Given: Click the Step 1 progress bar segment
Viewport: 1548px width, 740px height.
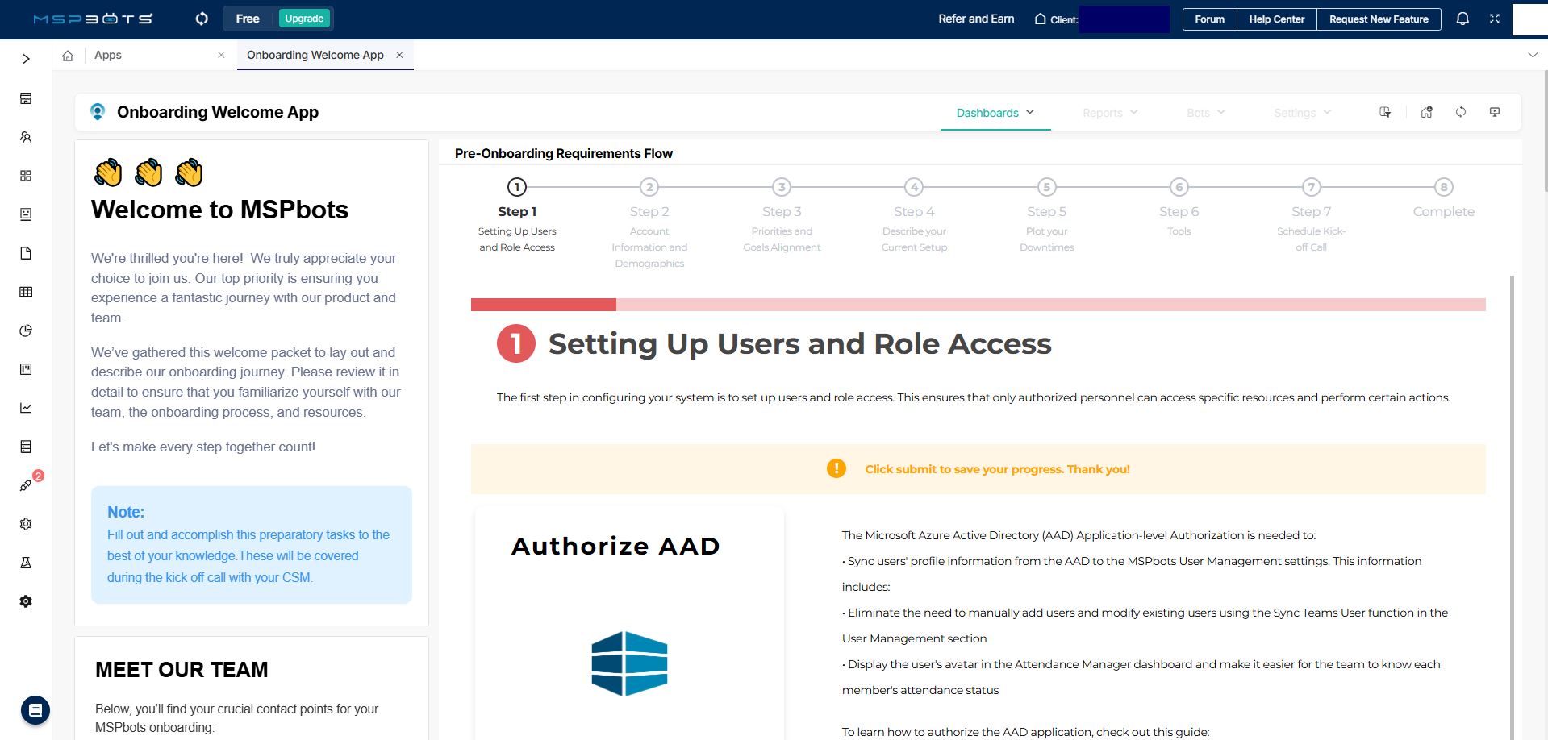Looking at the screenshot, I should pyautogui.click(x=542, y=305).
